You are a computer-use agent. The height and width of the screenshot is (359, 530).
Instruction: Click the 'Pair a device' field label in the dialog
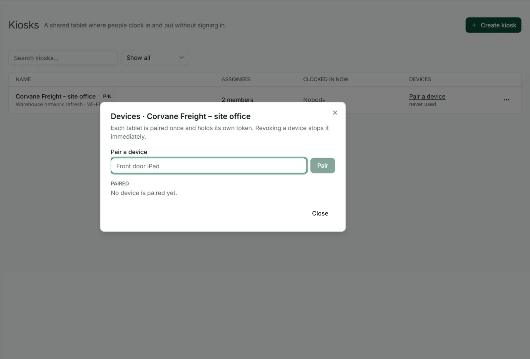(x=129, y=152)
